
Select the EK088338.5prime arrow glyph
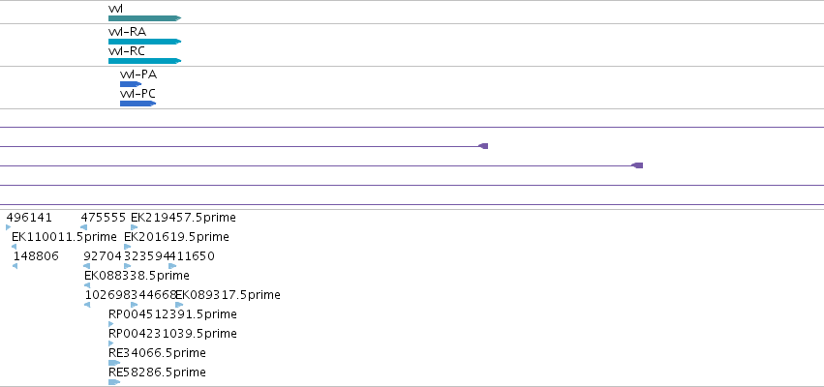pos(87,285)
